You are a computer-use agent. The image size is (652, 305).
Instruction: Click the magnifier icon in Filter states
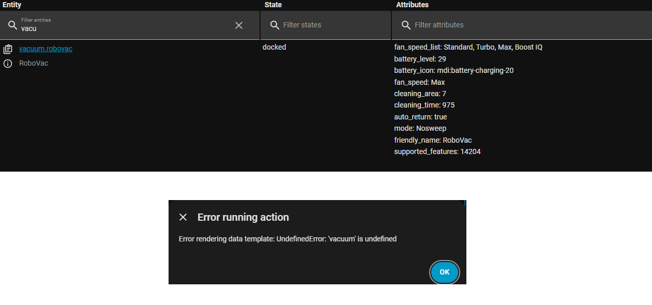[275, 25]
